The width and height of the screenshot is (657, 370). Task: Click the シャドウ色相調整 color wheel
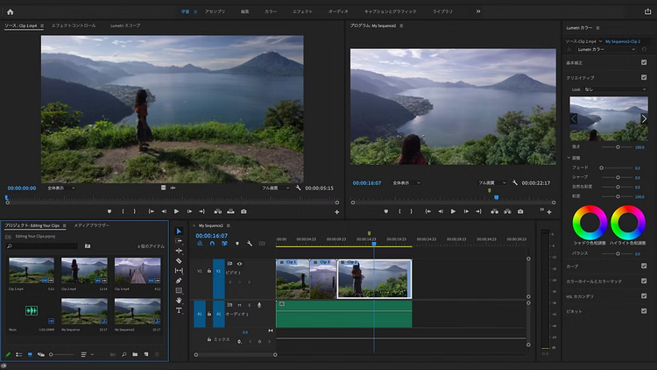588,222
